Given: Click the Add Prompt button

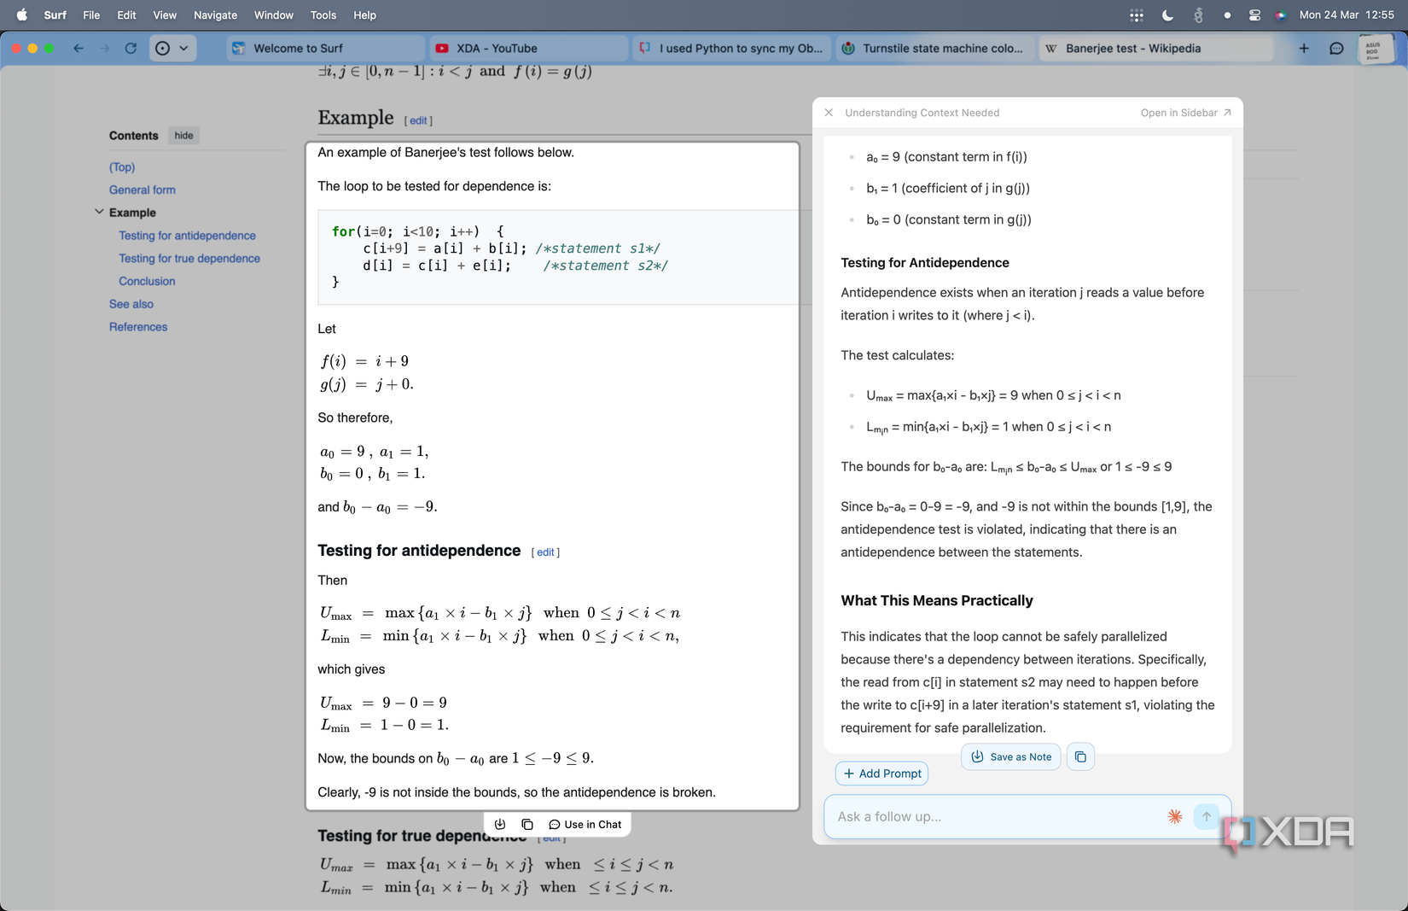Looking at the screenshot, I should [x=881, y=774].
